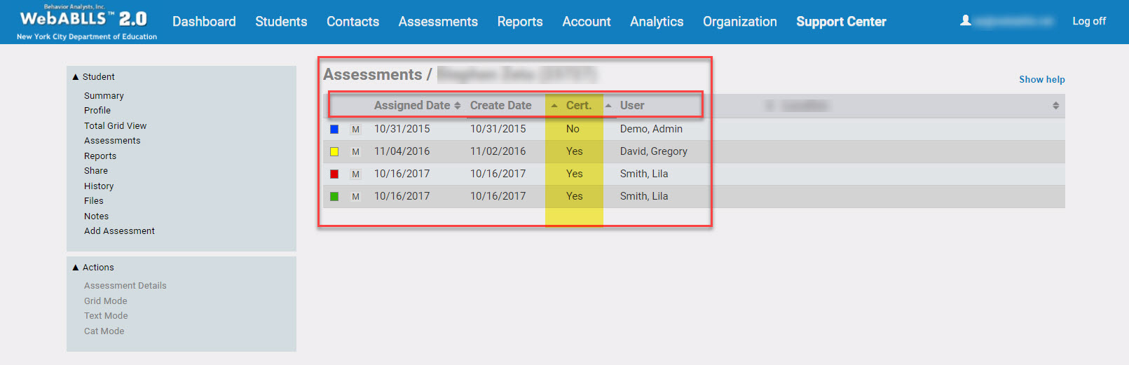Click the M icon in the 11/04/2016 row

pyautogui.click(x=355, y=152)
